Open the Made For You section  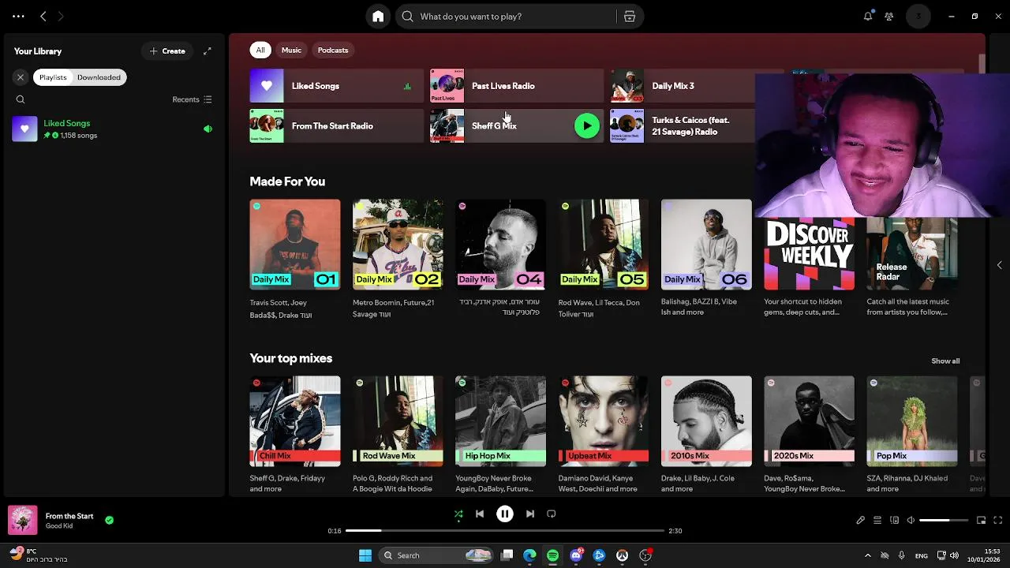(287, 181)
